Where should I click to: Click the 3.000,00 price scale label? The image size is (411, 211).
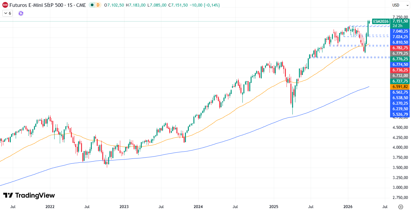400,188
